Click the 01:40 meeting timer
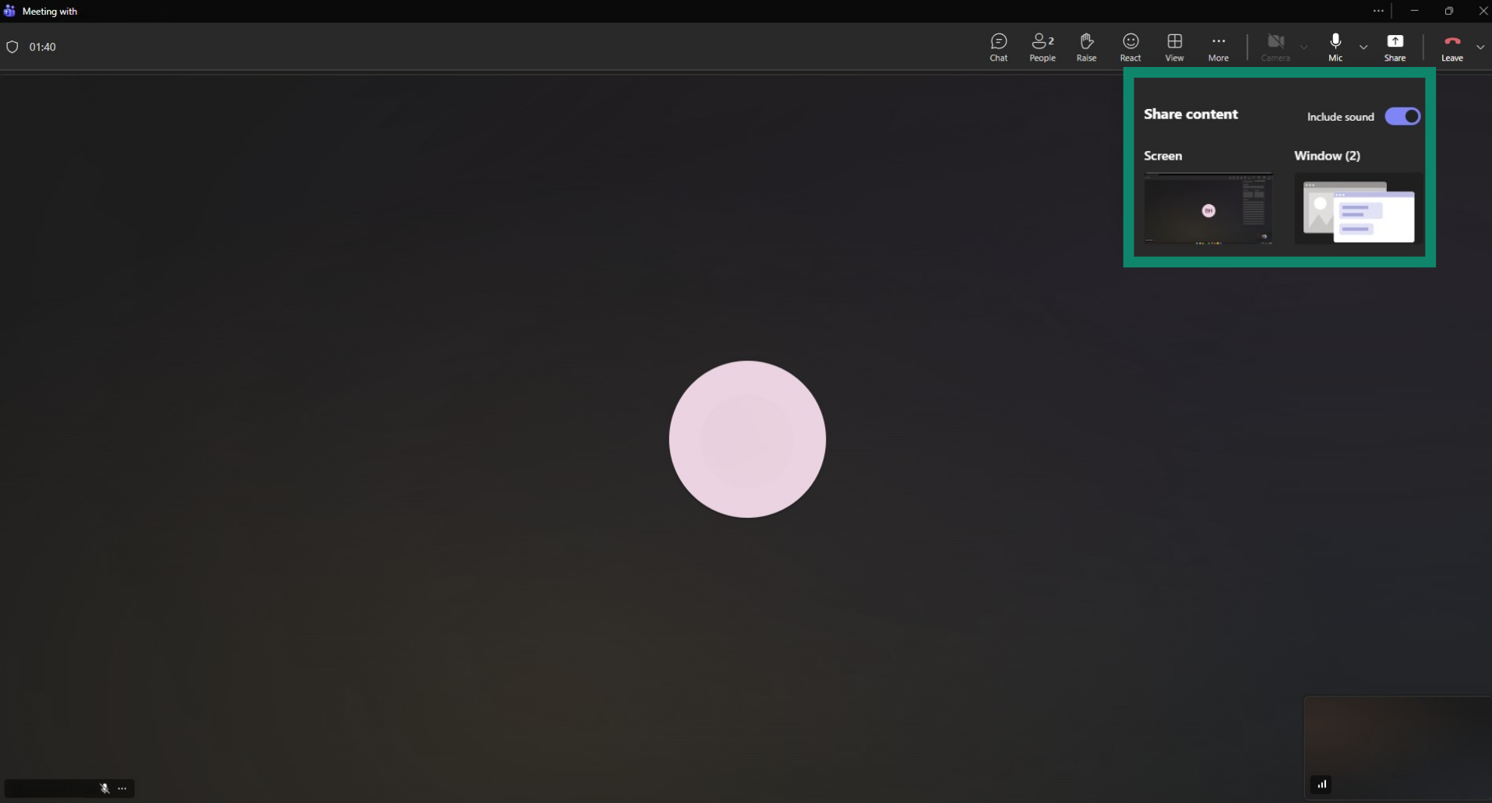 pyautogui.click(x=43, y=47)
